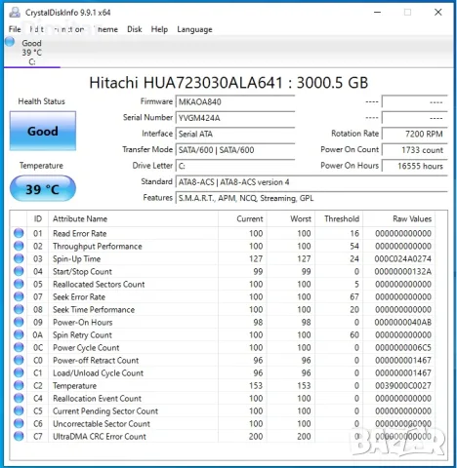Click the status icon for Start/Stop Count
The height and width of the screenshot is (468, 457).
coord(19,271)
